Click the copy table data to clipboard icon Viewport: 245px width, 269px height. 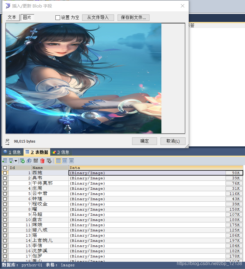point(11,161)
